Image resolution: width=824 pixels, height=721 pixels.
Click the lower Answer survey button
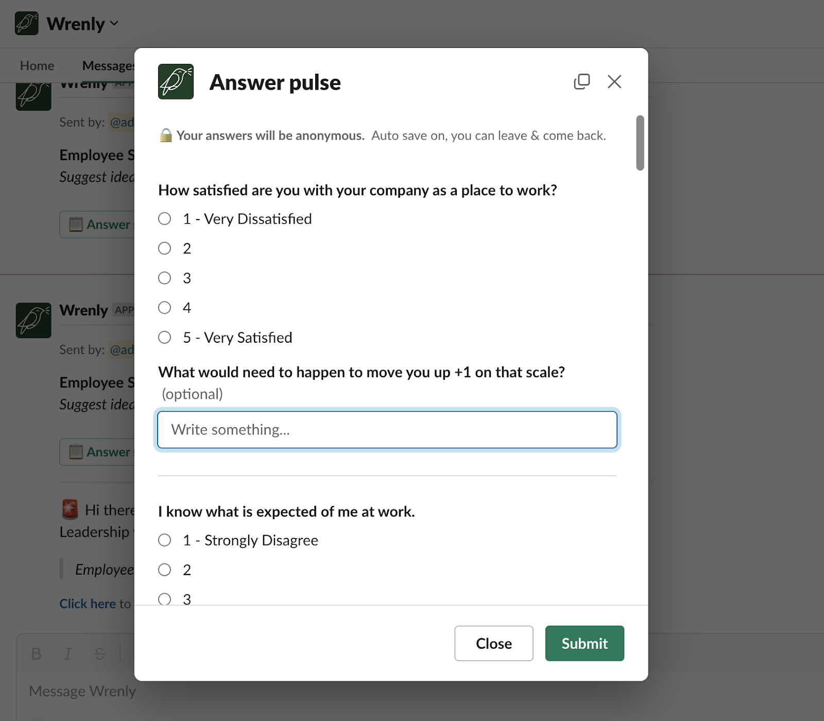[x=97, y=452]
